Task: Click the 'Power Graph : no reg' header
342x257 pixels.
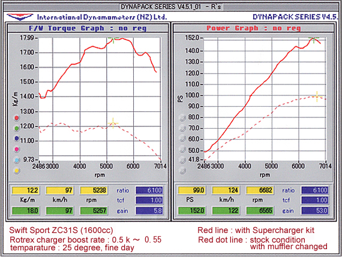Action: (x=253, y=28)
